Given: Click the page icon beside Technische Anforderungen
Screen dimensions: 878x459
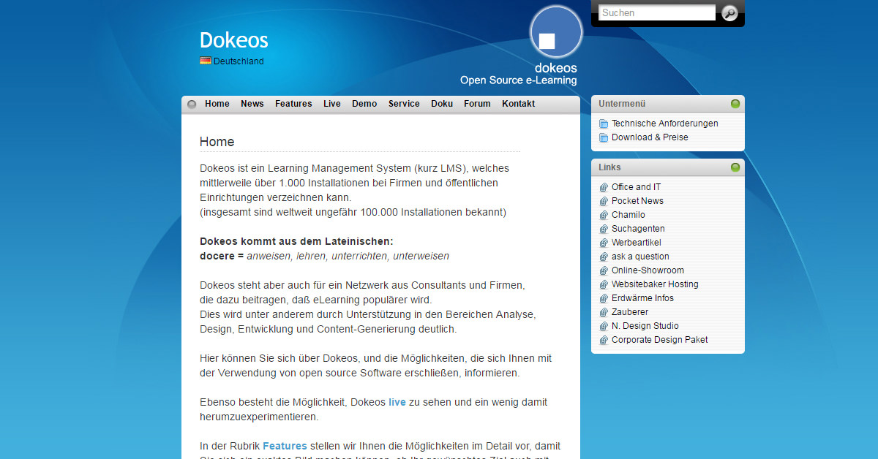Looking at the screenshot, I should 604,124.
